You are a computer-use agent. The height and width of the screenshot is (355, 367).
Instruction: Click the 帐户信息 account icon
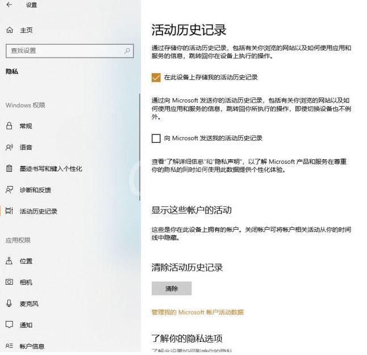(x=9, y=346)
